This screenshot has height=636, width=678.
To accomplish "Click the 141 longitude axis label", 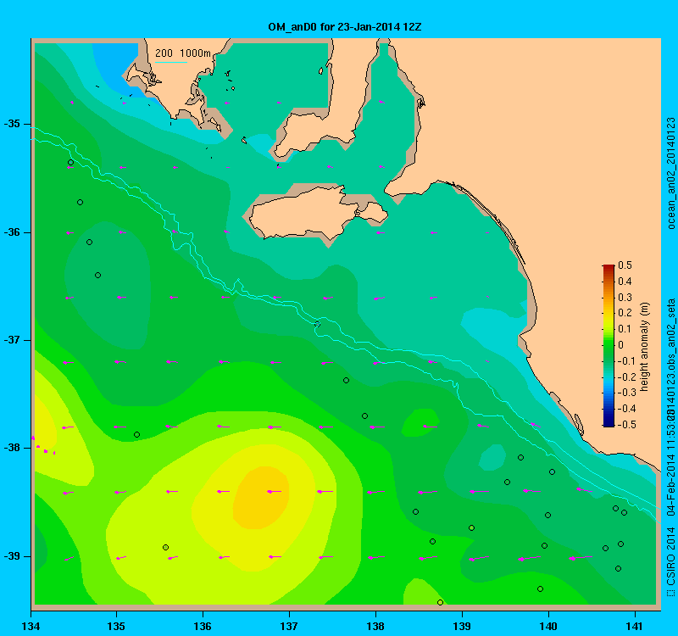I will (635, 627).
